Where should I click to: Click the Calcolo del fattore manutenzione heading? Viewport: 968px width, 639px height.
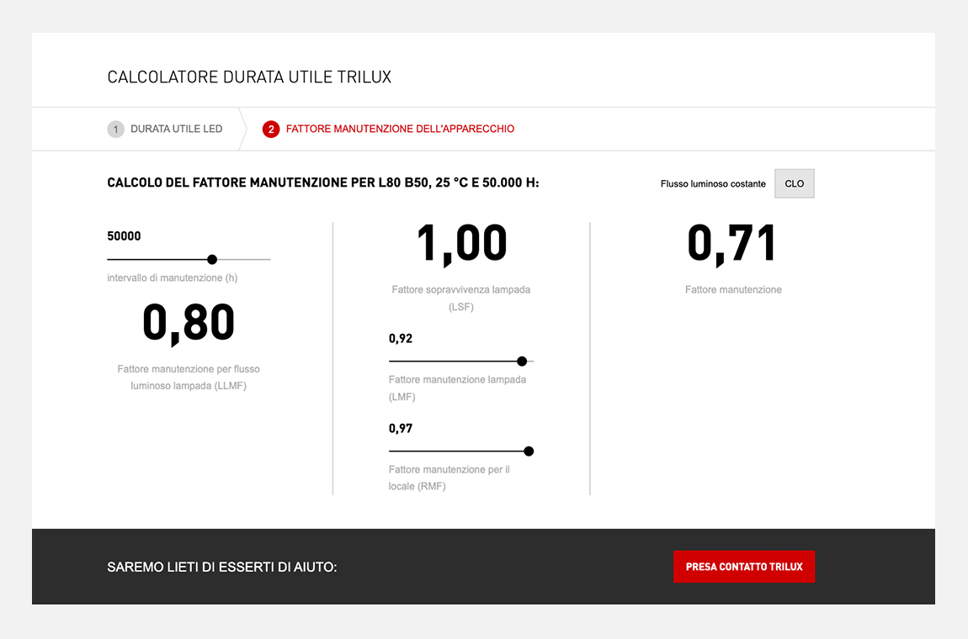click(x=323, y=182)
